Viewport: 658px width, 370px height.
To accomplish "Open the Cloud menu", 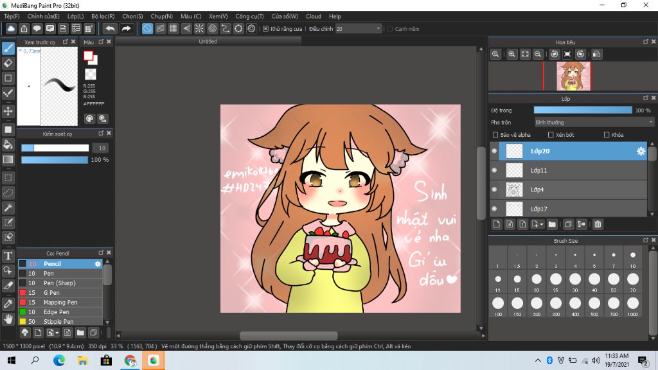I will (314, 16).
